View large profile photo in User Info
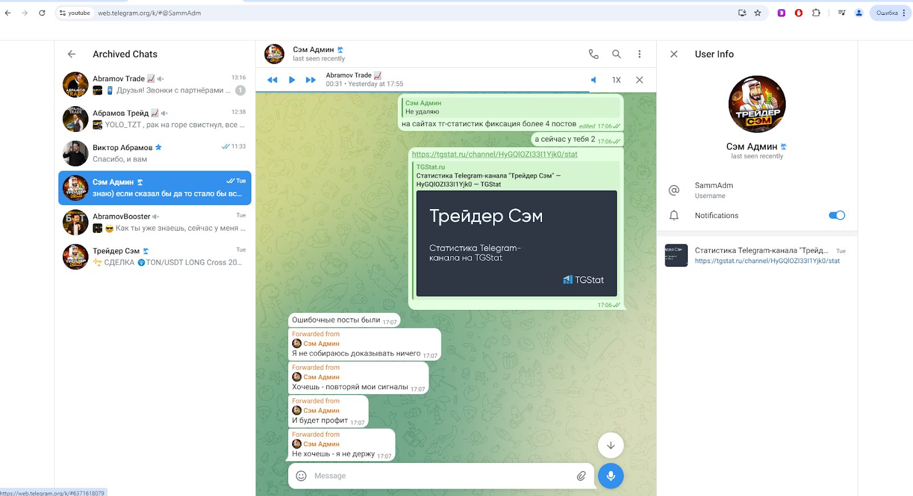The image size is (913, 496). click(757, 104)
